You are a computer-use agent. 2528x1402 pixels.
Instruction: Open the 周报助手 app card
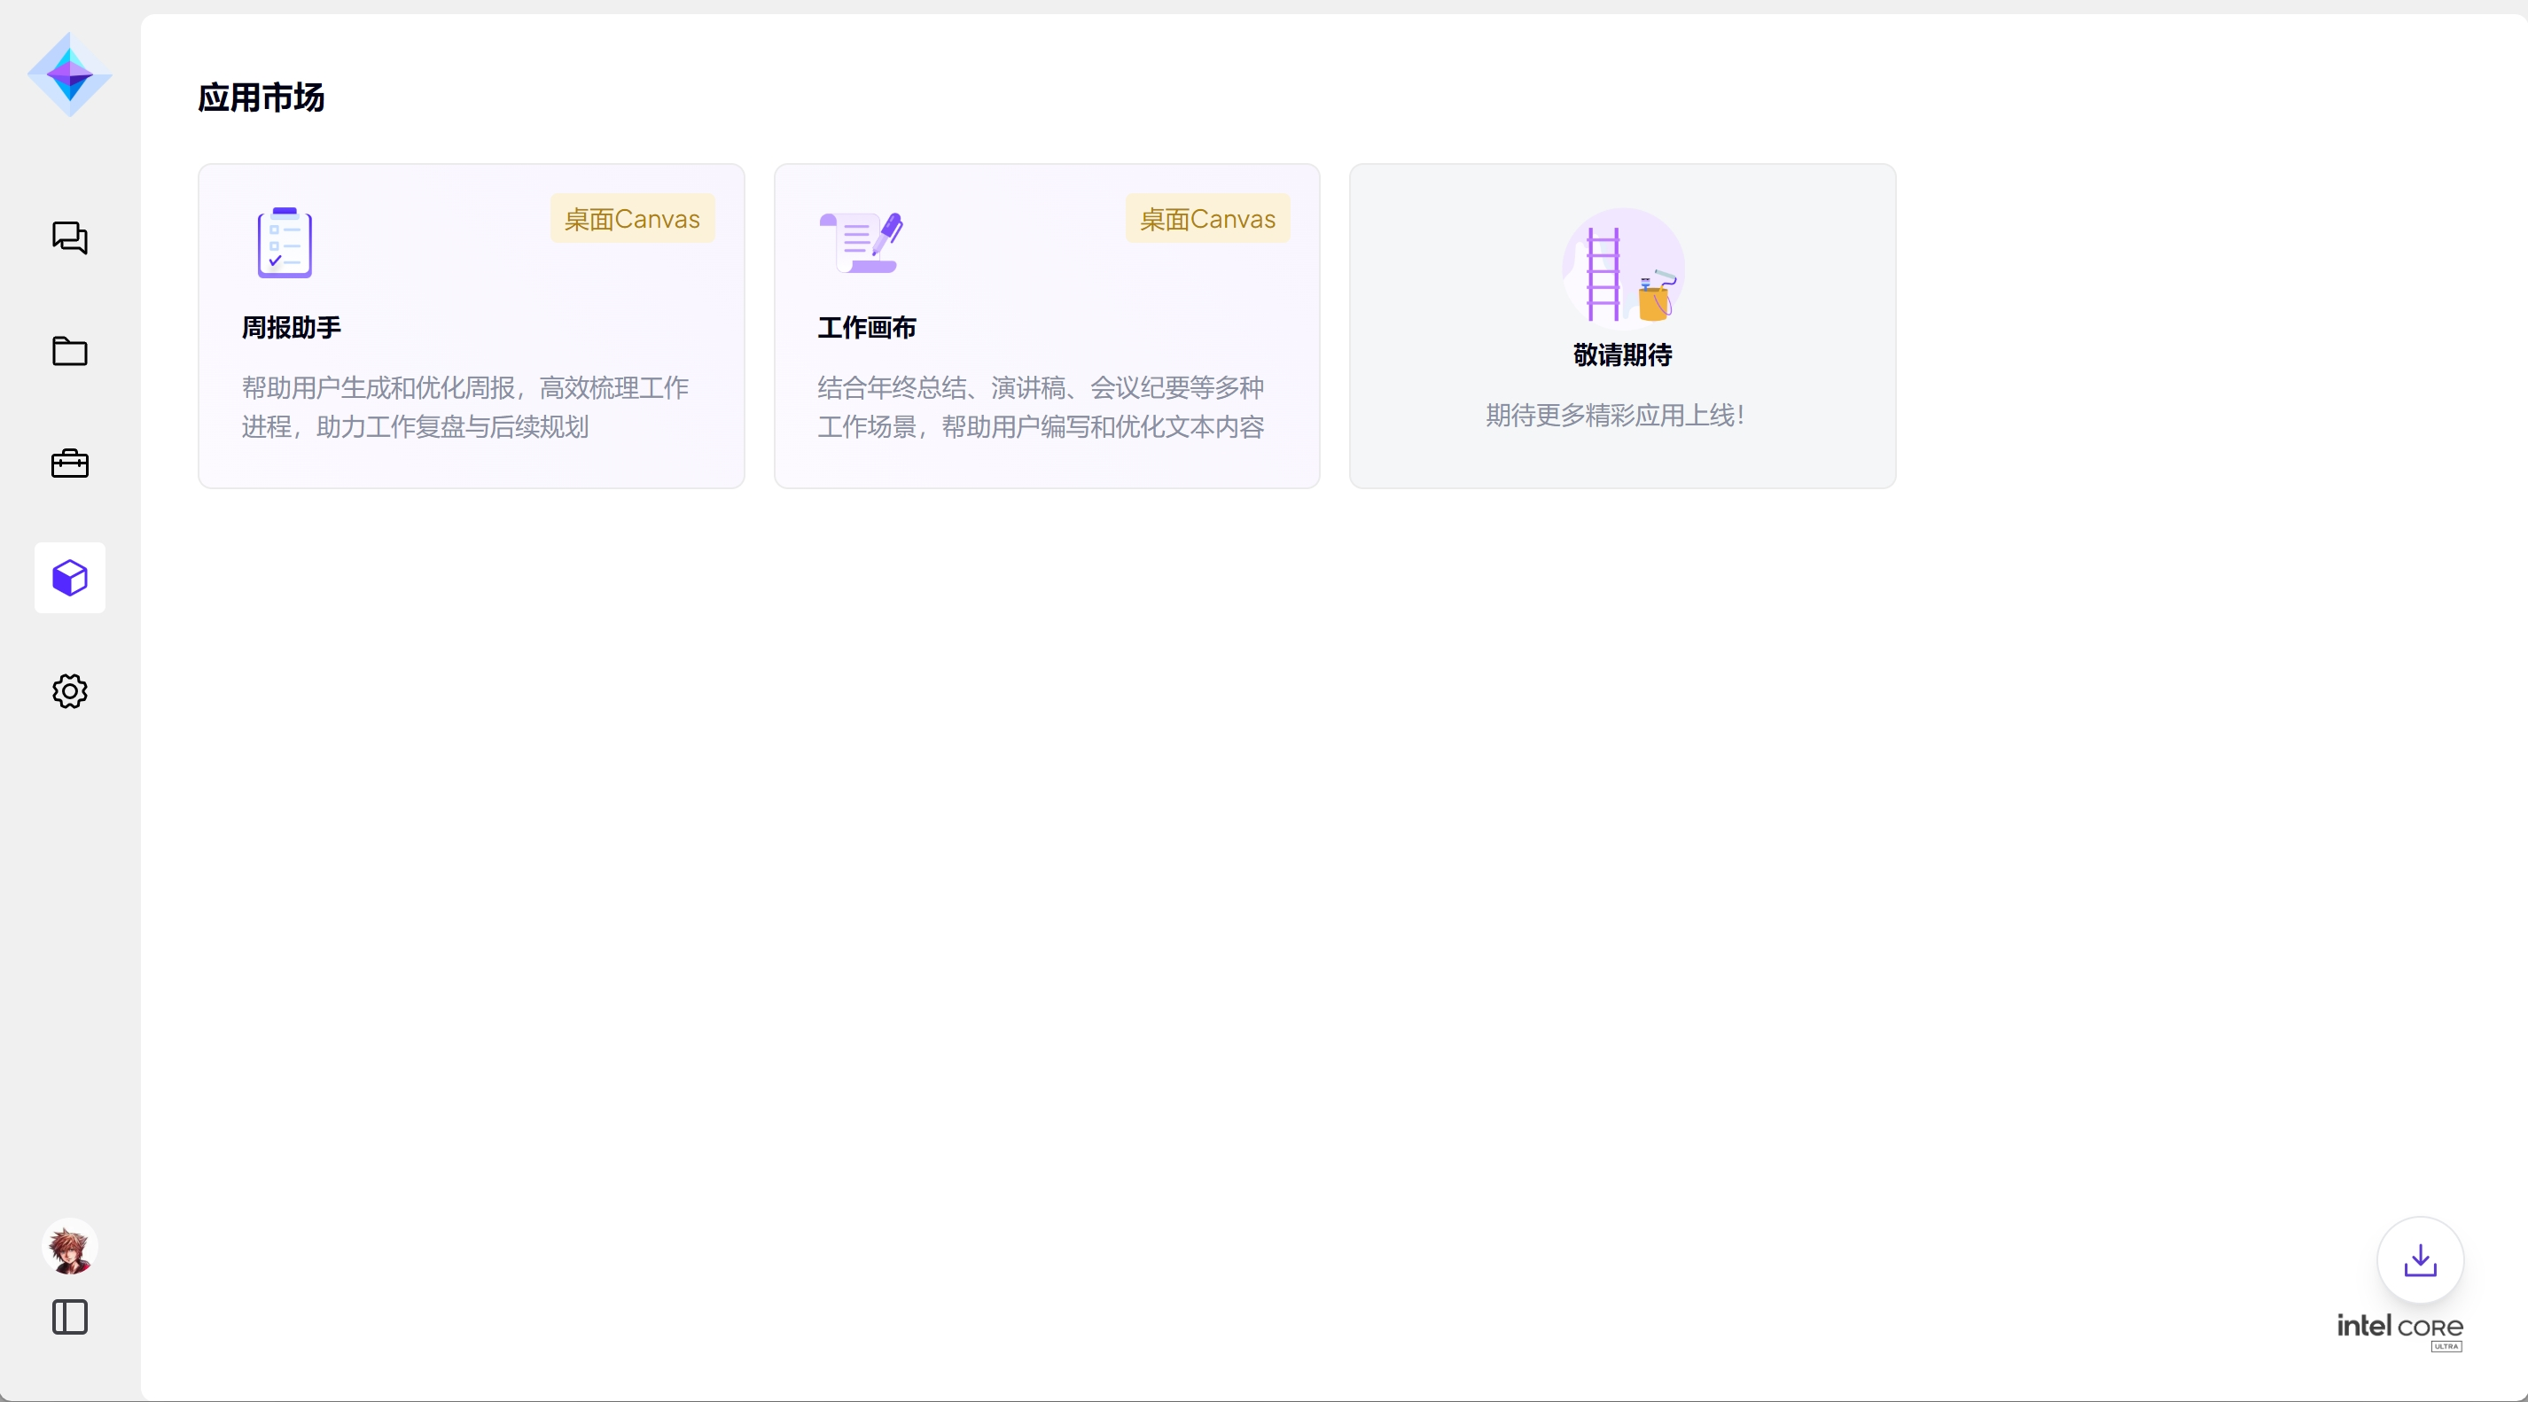tap(471, 326)
